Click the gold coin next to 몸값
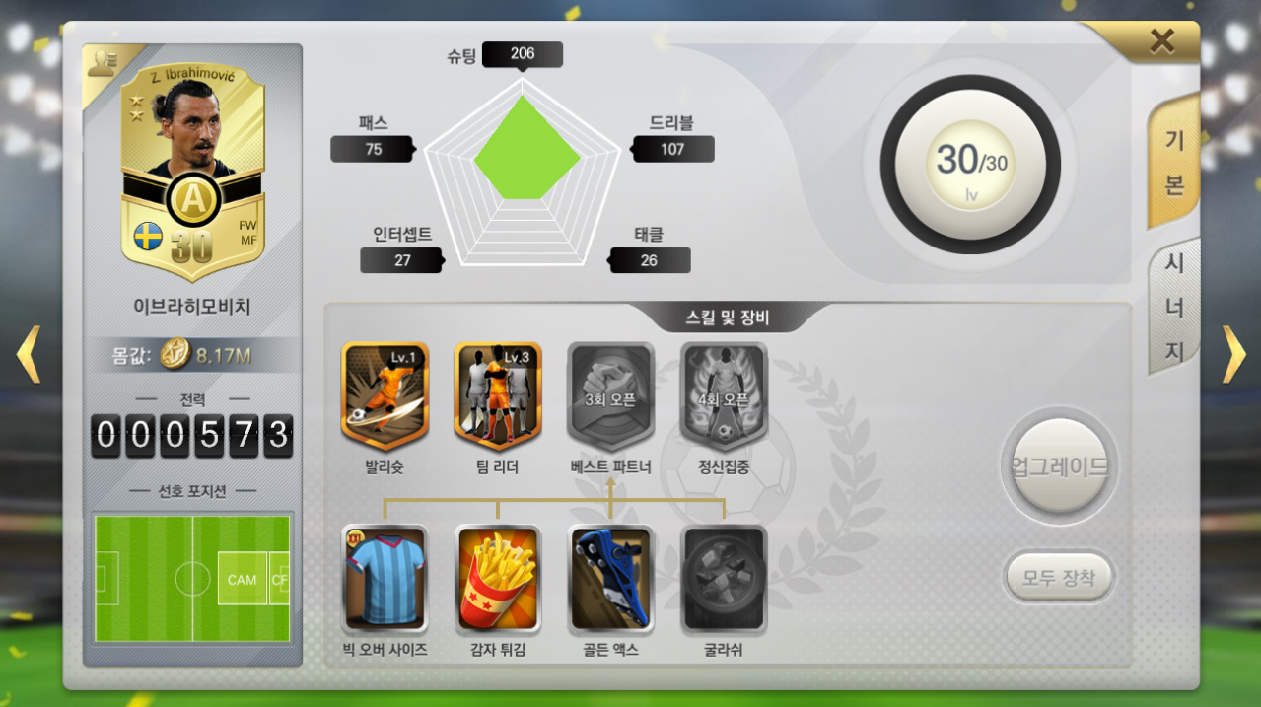Image resolution: width=1261 pixels, height=707 pixels. (x=175, y=354)
